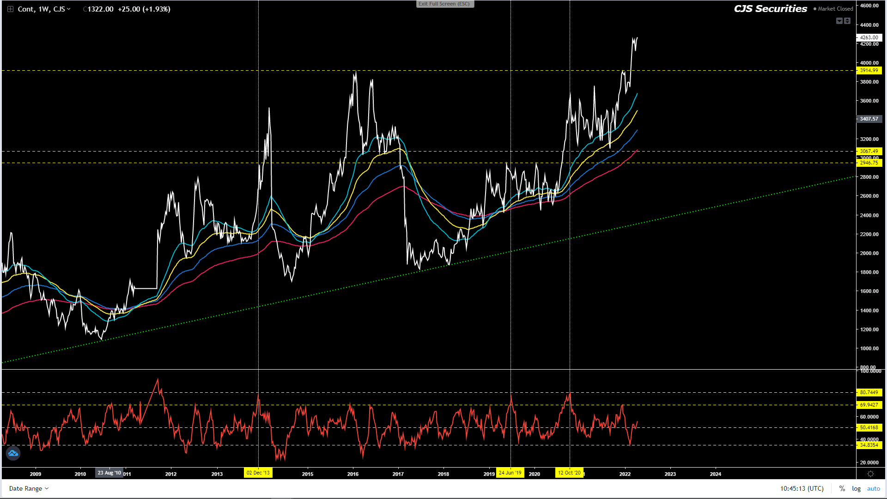Click the collapse pane down-arrow icon
This screenshot has height=499, width=887.
(839, 21)
